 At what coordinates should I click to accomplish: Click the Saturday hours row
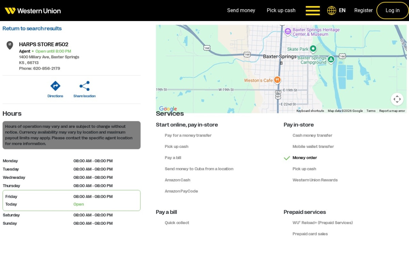point(71,215)
